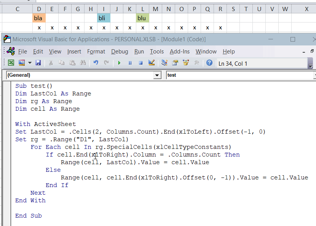Click the Ln 34, Col 1 position box
This screenshot has height=226, width=316.
(x=262, y=64)
